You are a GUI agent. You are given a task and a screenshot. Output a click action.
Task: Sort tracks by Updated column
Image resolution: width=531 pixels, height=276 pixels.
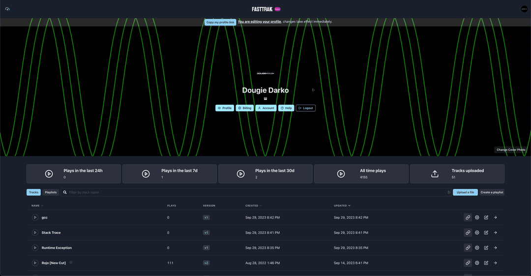point(342,206)
